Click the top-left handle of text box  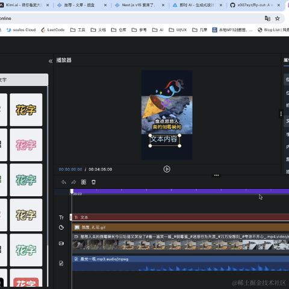(x=150, y=135)
